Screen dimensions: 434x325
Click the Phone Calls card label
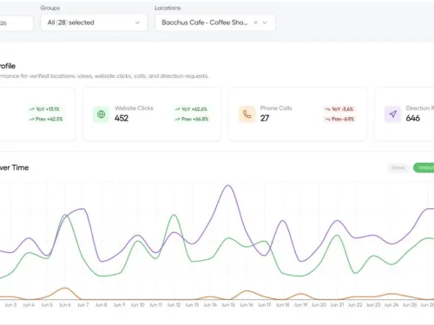(x=276, y=108)
